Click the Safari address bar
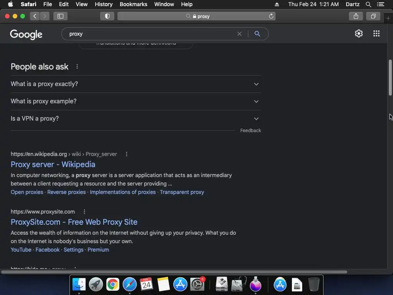This screenshot has width=393, height=295. [196, 16]
